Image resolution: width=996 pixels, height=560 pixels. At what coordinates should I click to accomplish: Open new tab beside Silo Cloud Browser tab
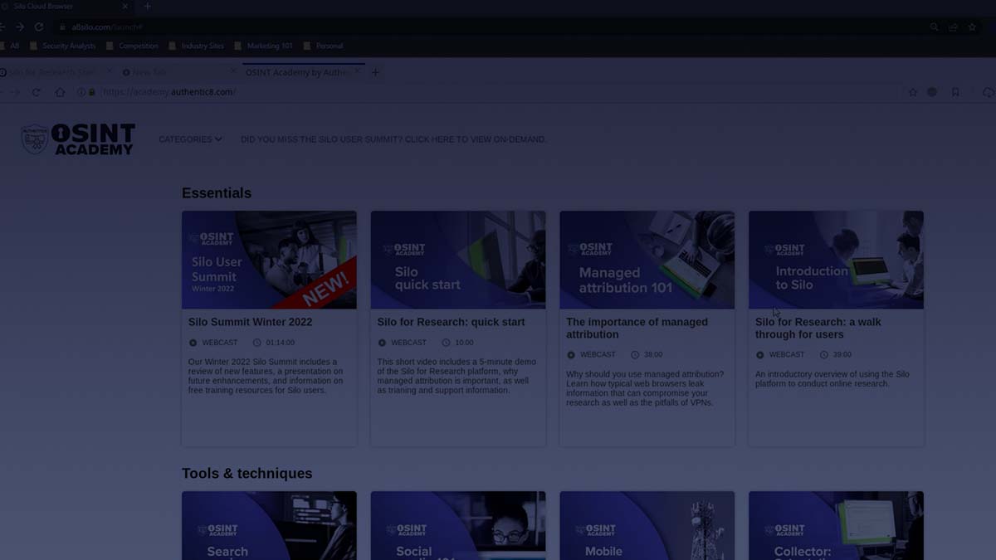(148, 7)
